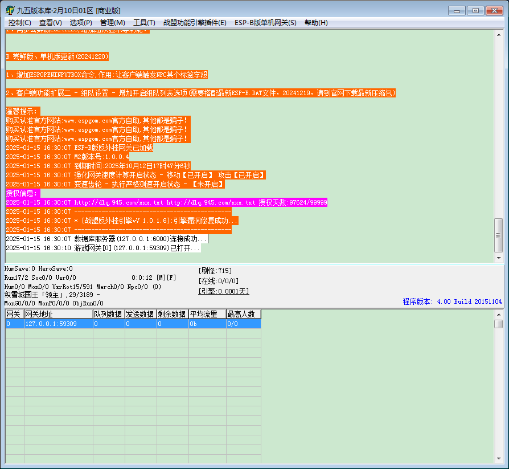
Task: Maximize the 九五版本库 window
Action: 475,11
